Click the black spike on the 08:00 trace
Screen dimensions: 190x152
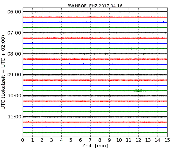105,54
